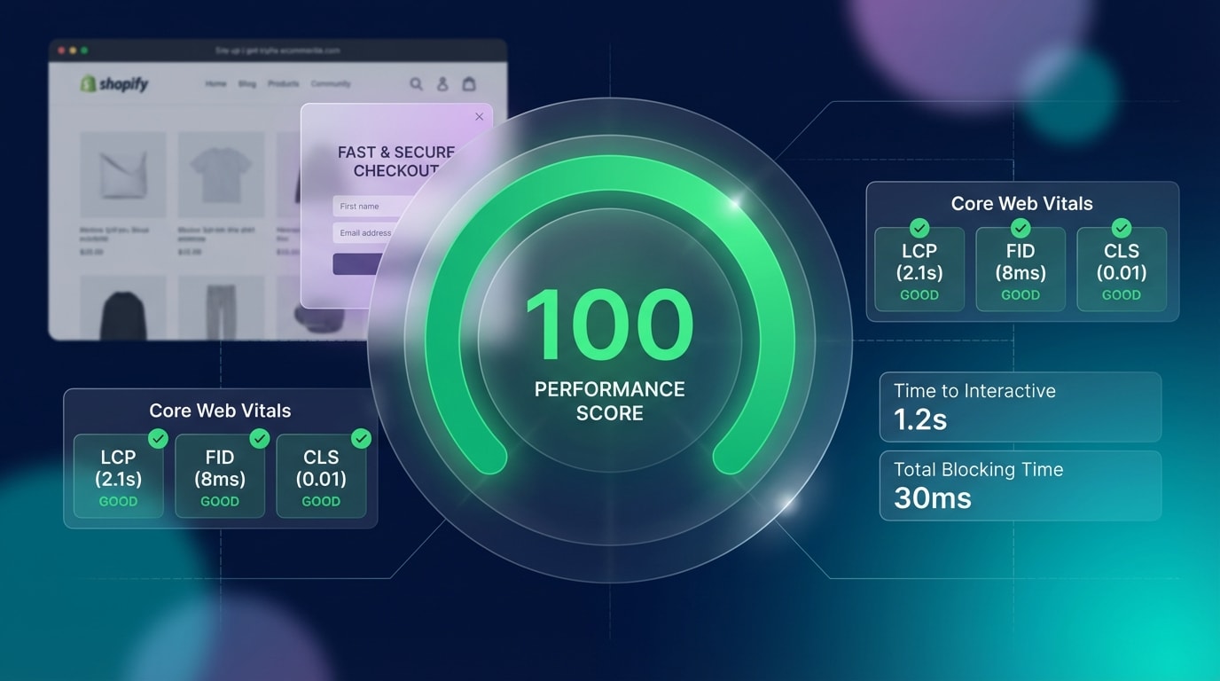The width and height of the screenshot is (1220, 681).
Task: Open the Home navigation item
Action: tap(215, 83)
